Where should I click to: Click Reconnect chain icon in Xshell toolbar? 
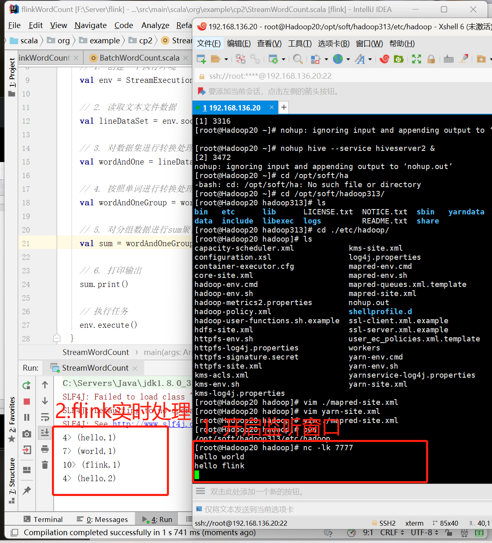(x=255, y=59)
